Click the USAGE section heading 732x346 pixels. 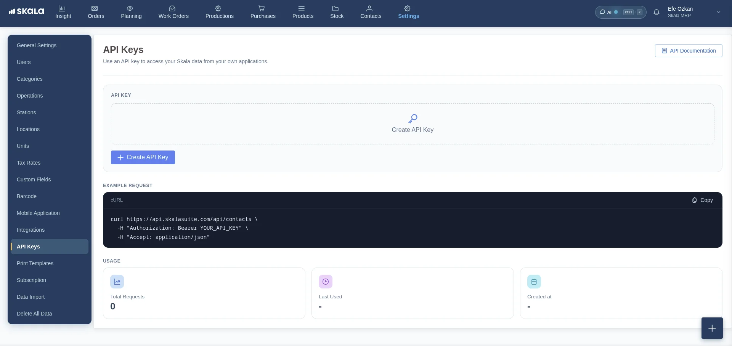coord(112,261)
